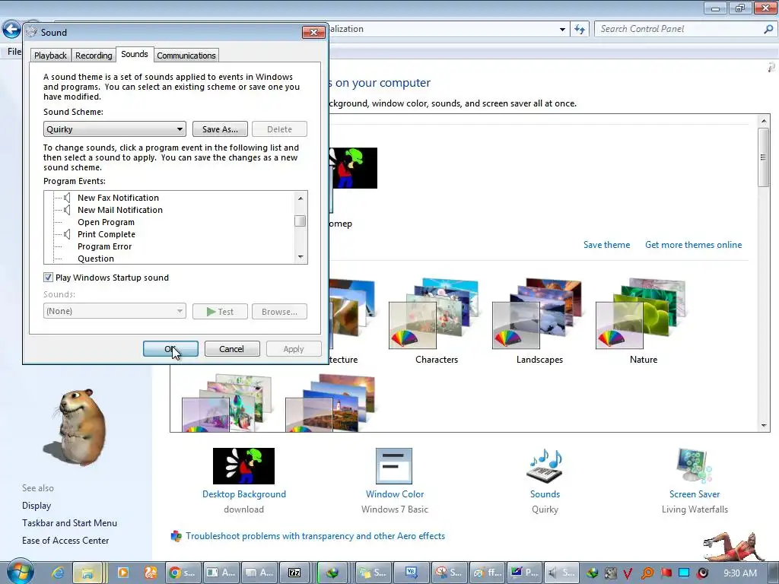This screenshot has width=779, height=584.
Task: Select New Fax Notification event text
Action: pyautogui.click(x=118, y=198)
